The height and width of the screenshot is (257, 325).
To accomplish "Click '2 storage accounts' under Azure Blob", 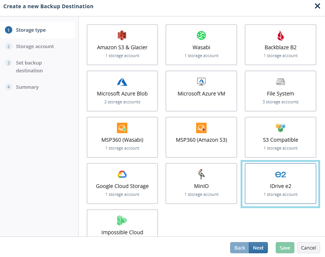I will coord(122,102).
